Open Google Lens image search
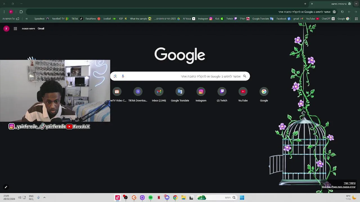 115,76
